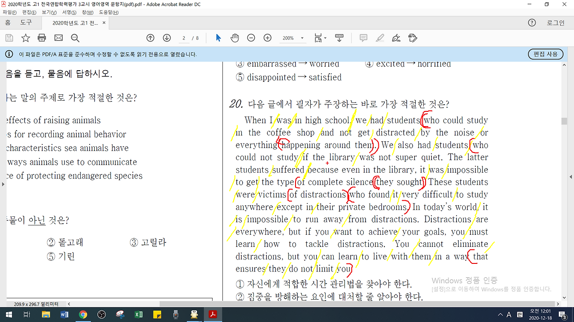574x322 pixels.
Task: Zoom in with the plus button
Action: (268, 38)
